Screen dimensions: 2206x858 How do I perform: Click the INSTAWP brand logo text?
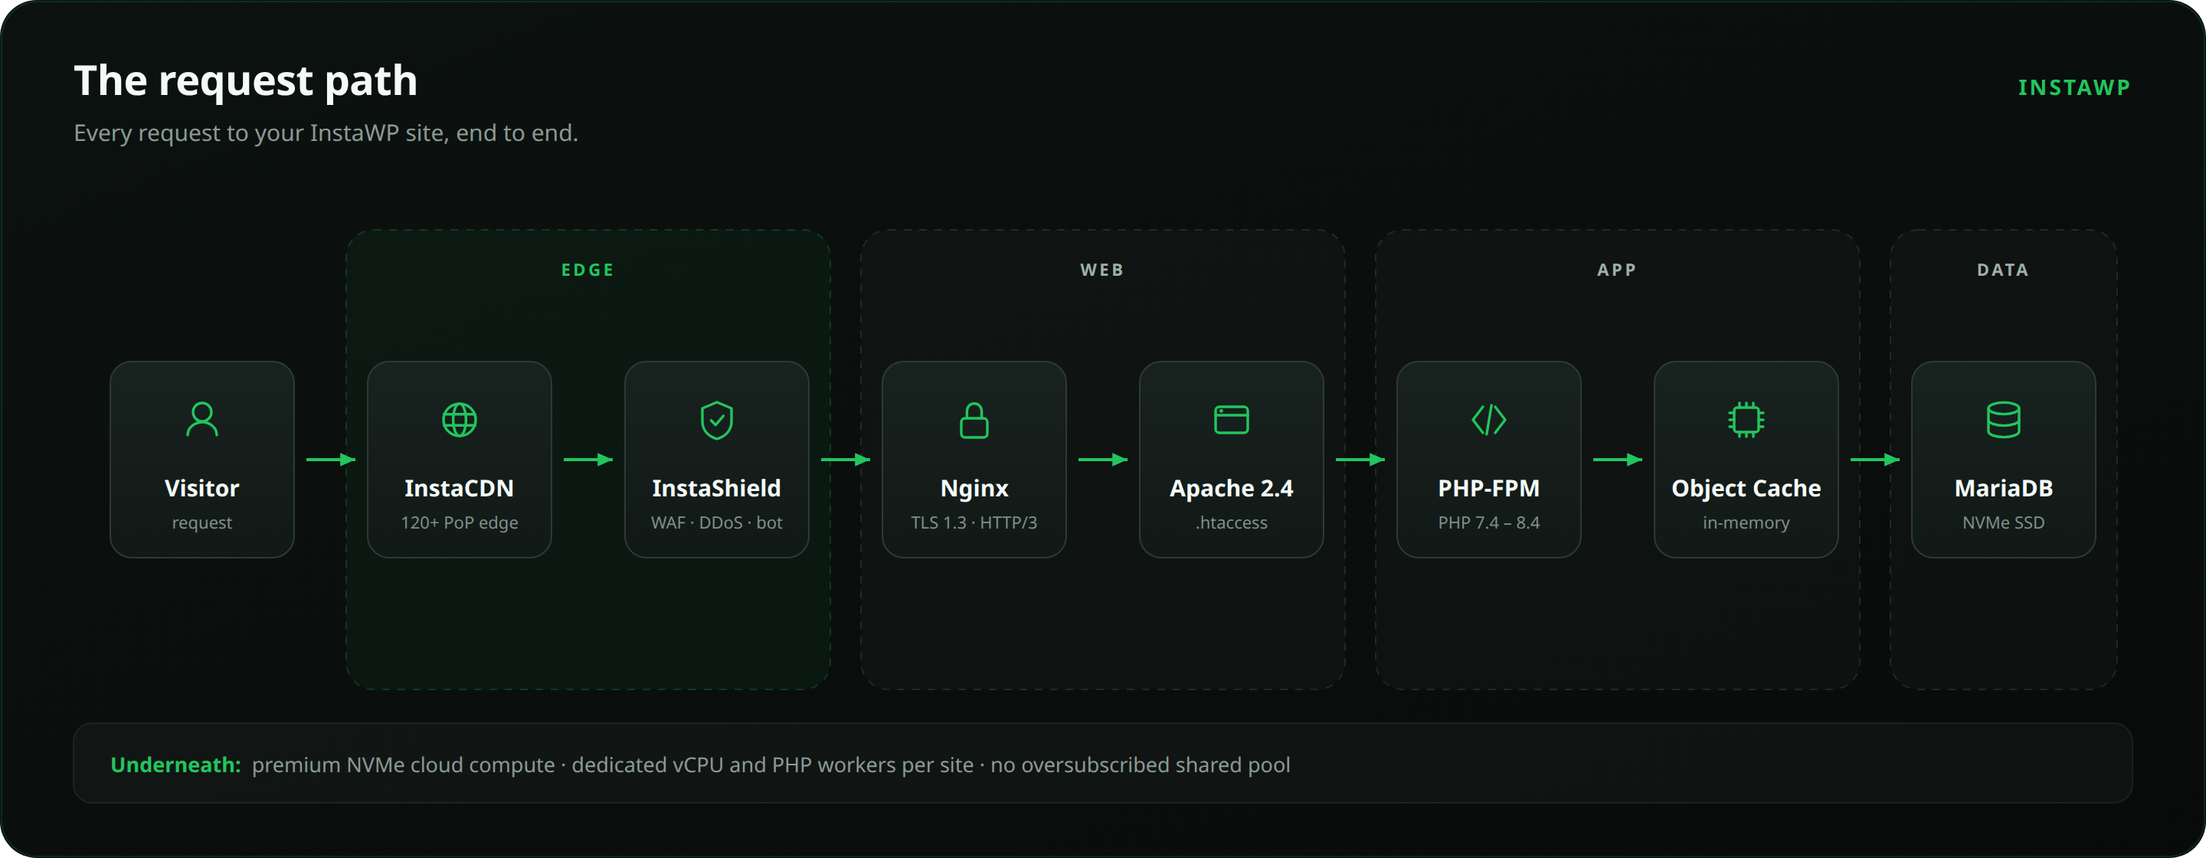pos(2074,87)
